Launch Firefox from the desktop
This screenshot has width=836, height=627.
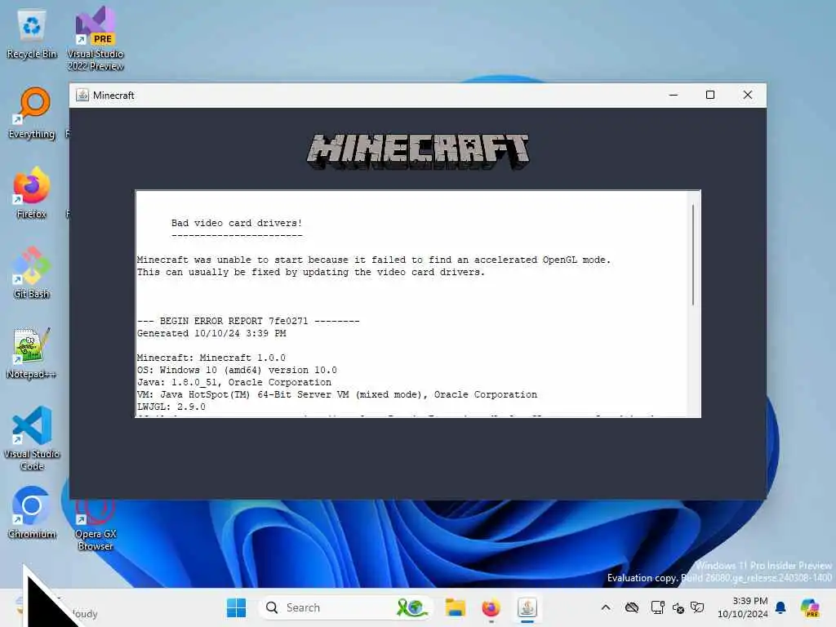(x=32, y=193)
